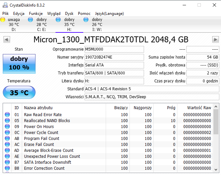Viewport: 221px width, 175px height.
Task: Go to next disk with right arrow
Action: (x=215, y=40)
